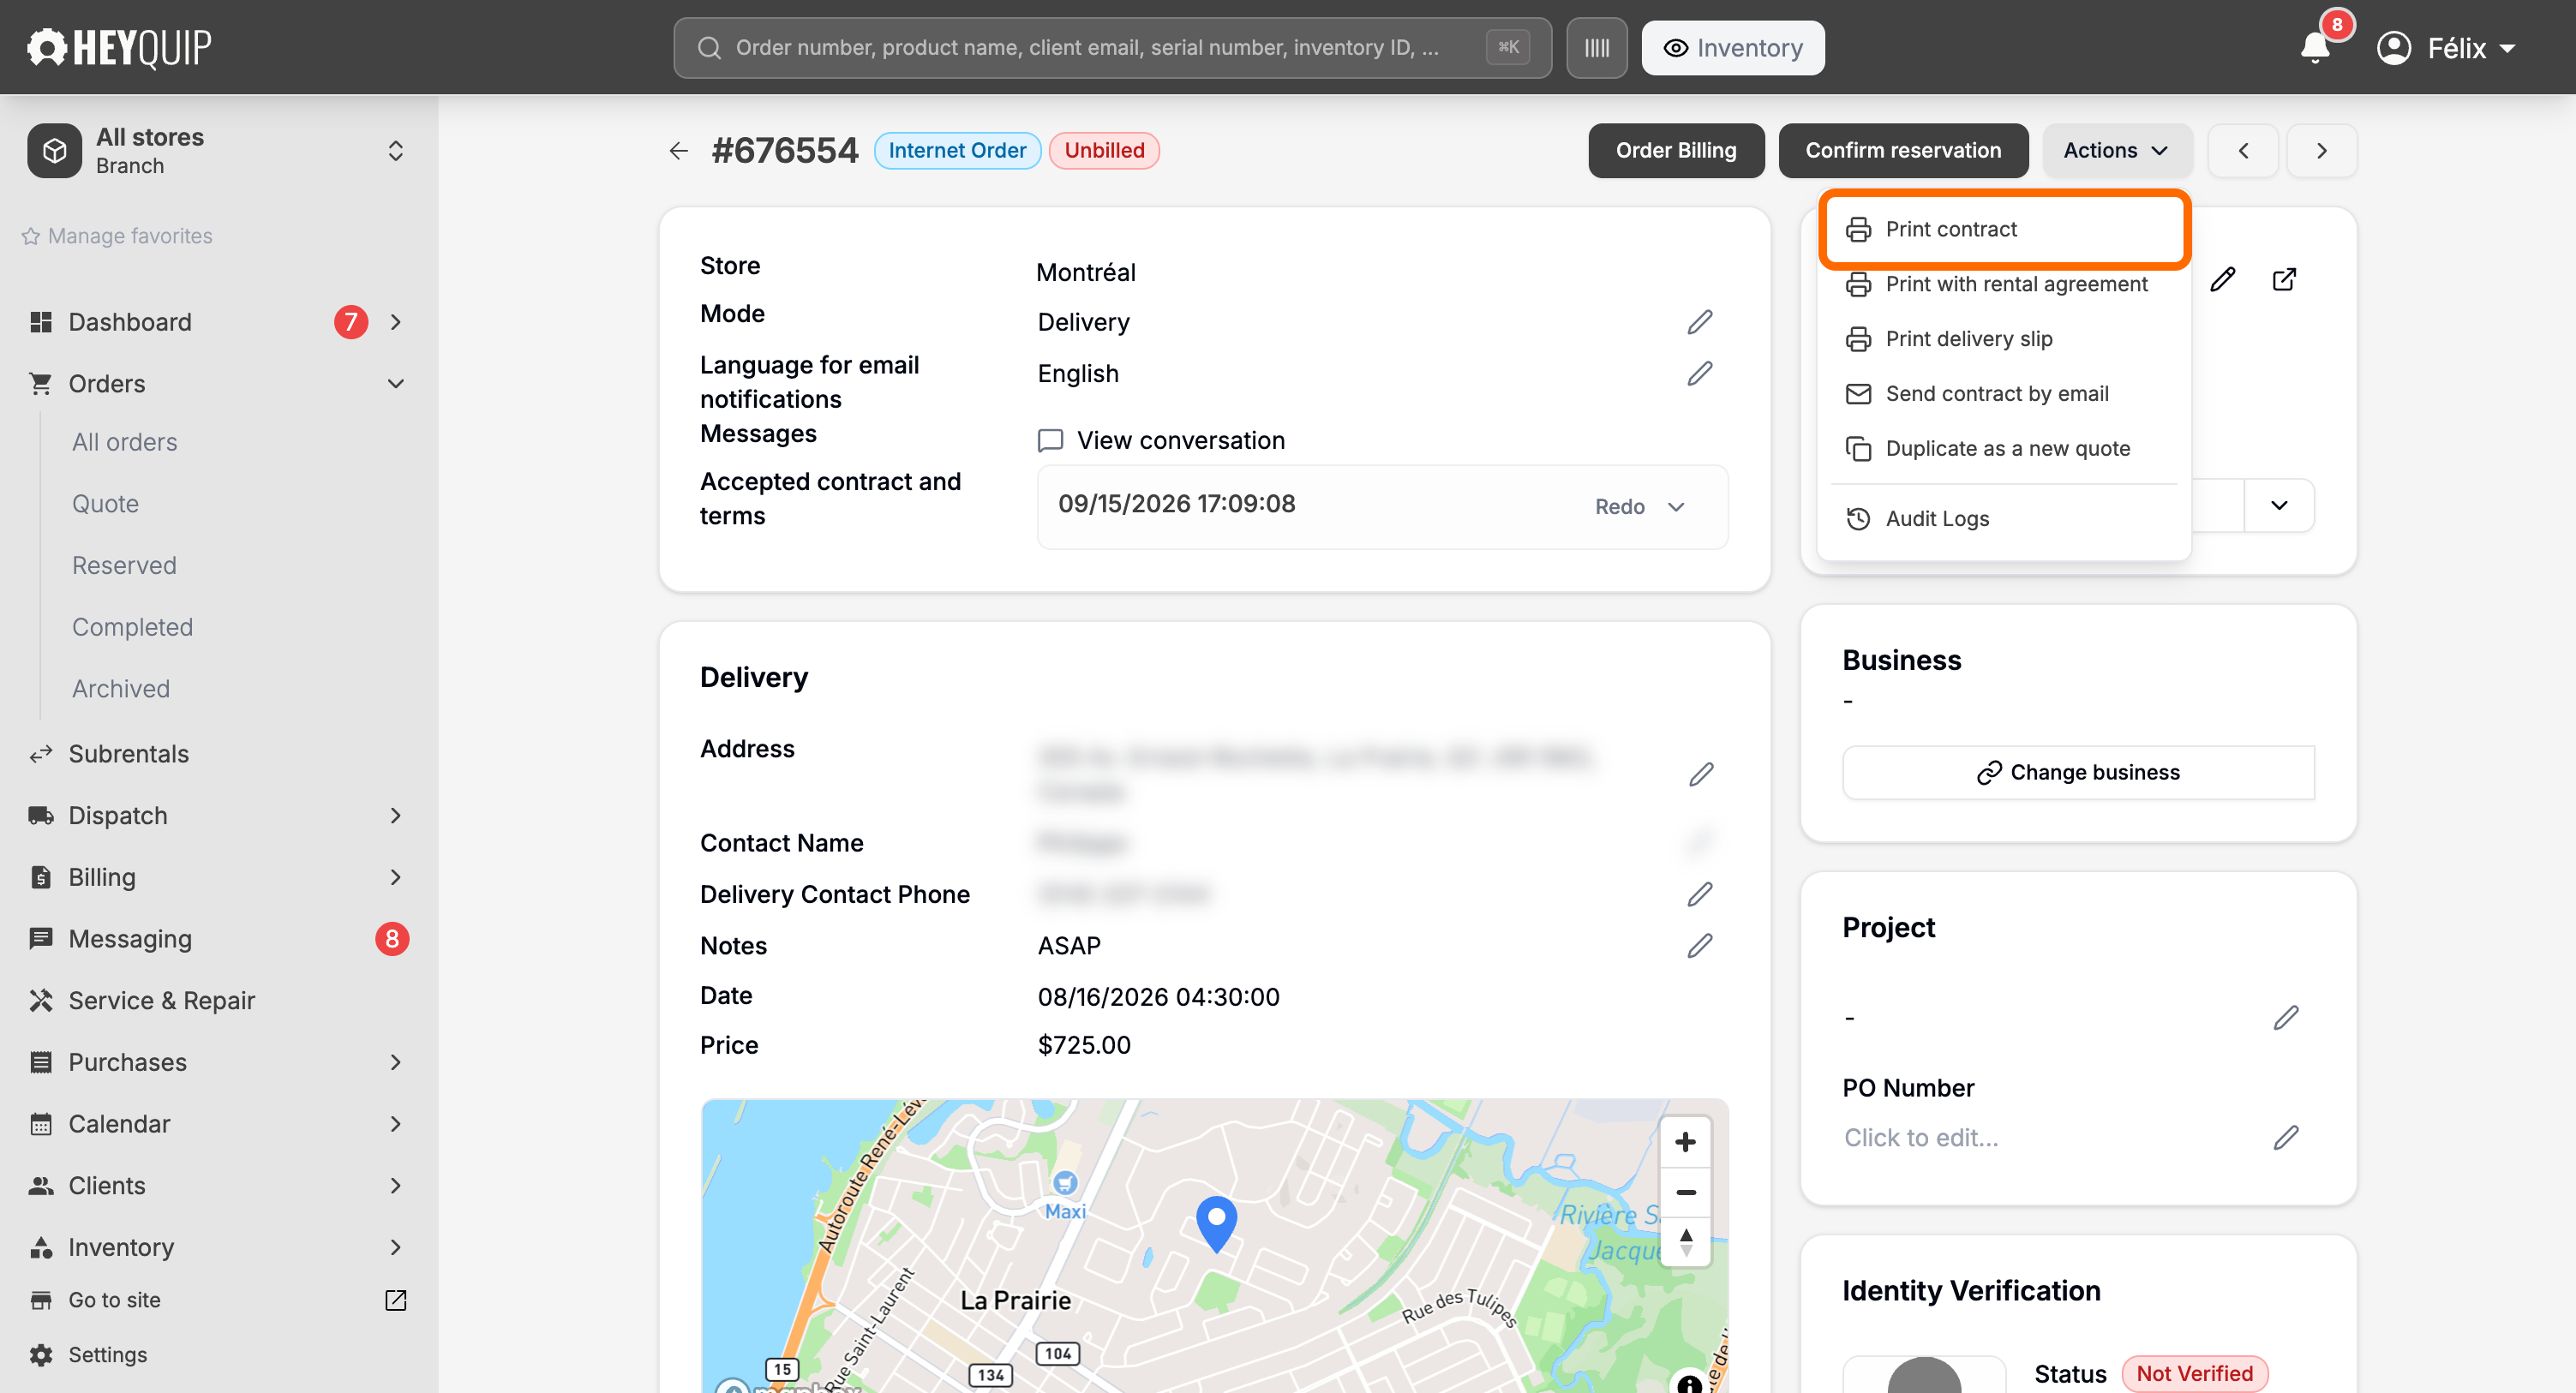2576x1393 pixels.
Task: Reset map bearing compass control
Action: 1685,1242
